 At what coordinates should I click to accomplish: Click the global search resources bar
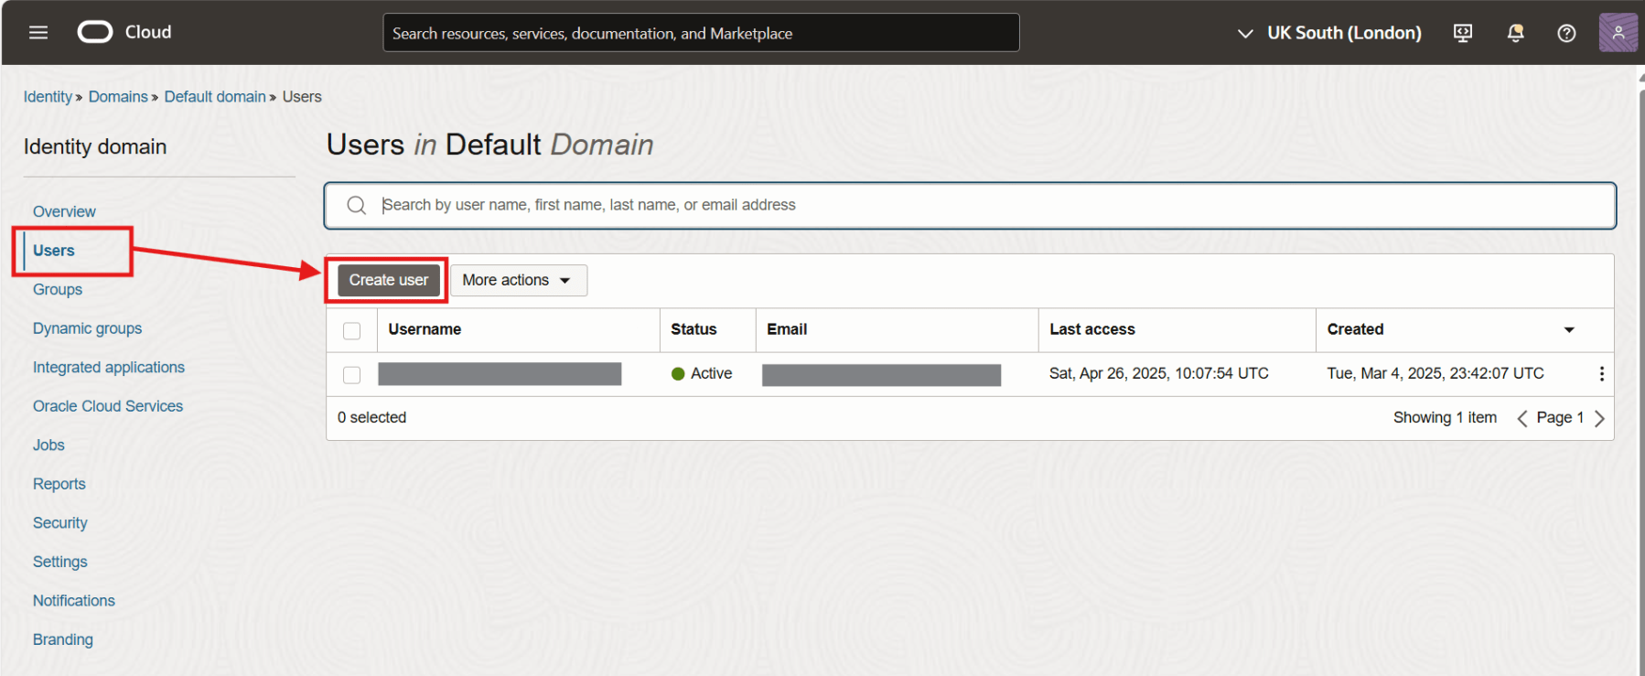pyautogui.click(x=701, y=33)
